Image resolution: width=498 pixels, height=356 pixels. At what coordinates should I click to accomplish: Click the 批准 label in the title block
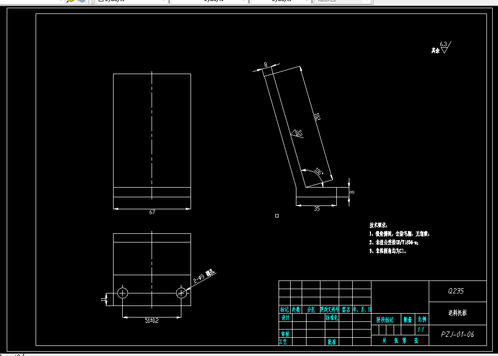[x=332, y=342]
